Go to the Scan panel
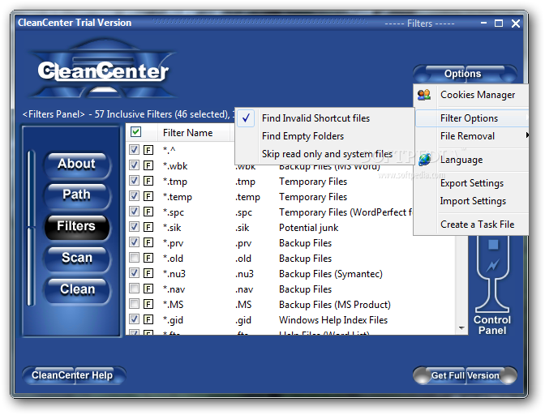The width and height of the screenshot is (545, 415). click(77, 259)
